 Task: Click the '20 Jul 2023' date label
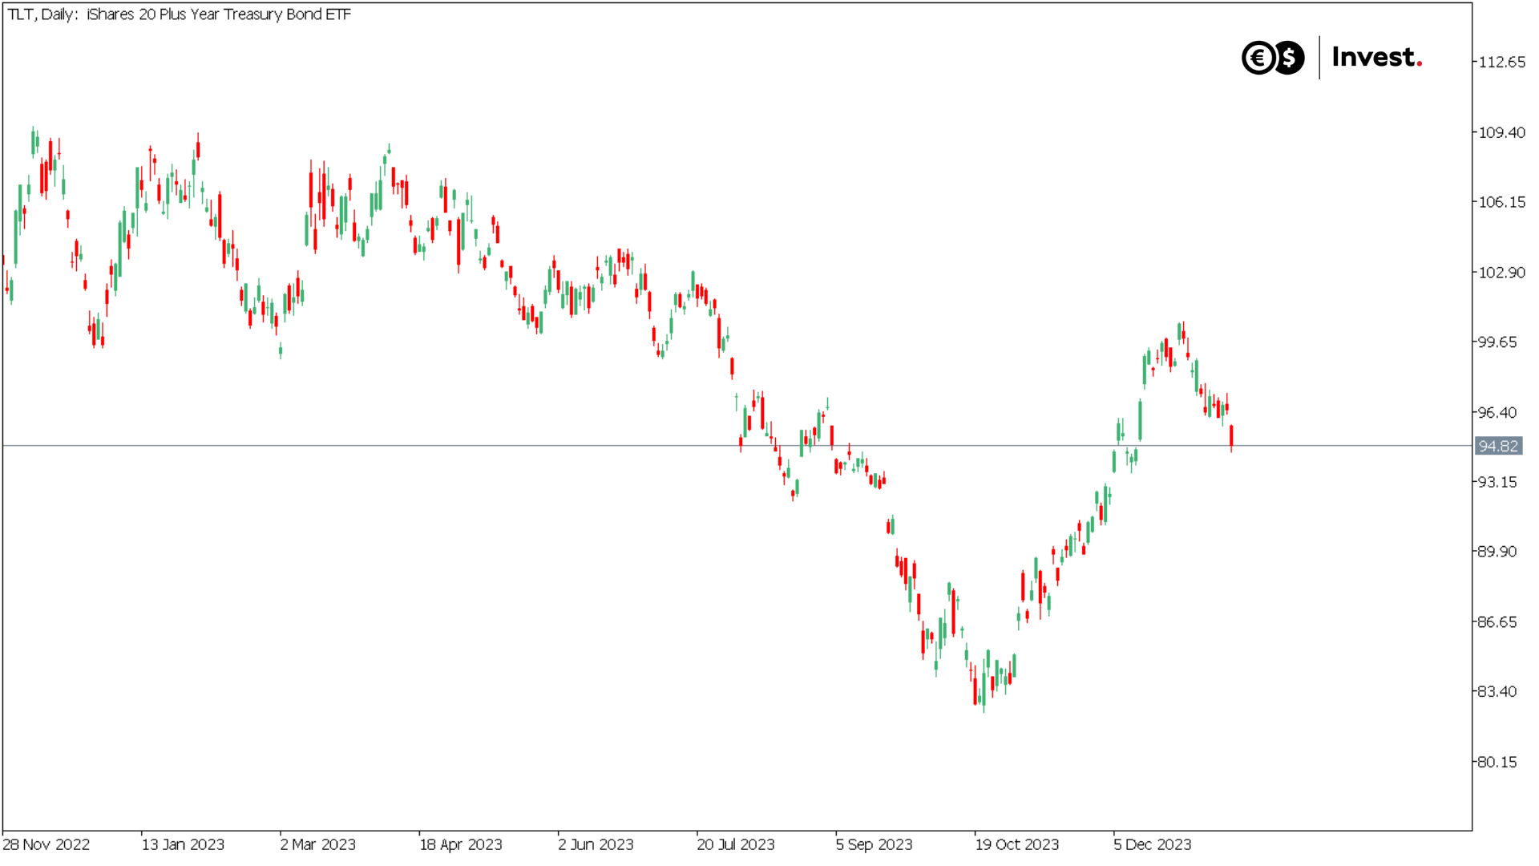[x=736, y=844]
